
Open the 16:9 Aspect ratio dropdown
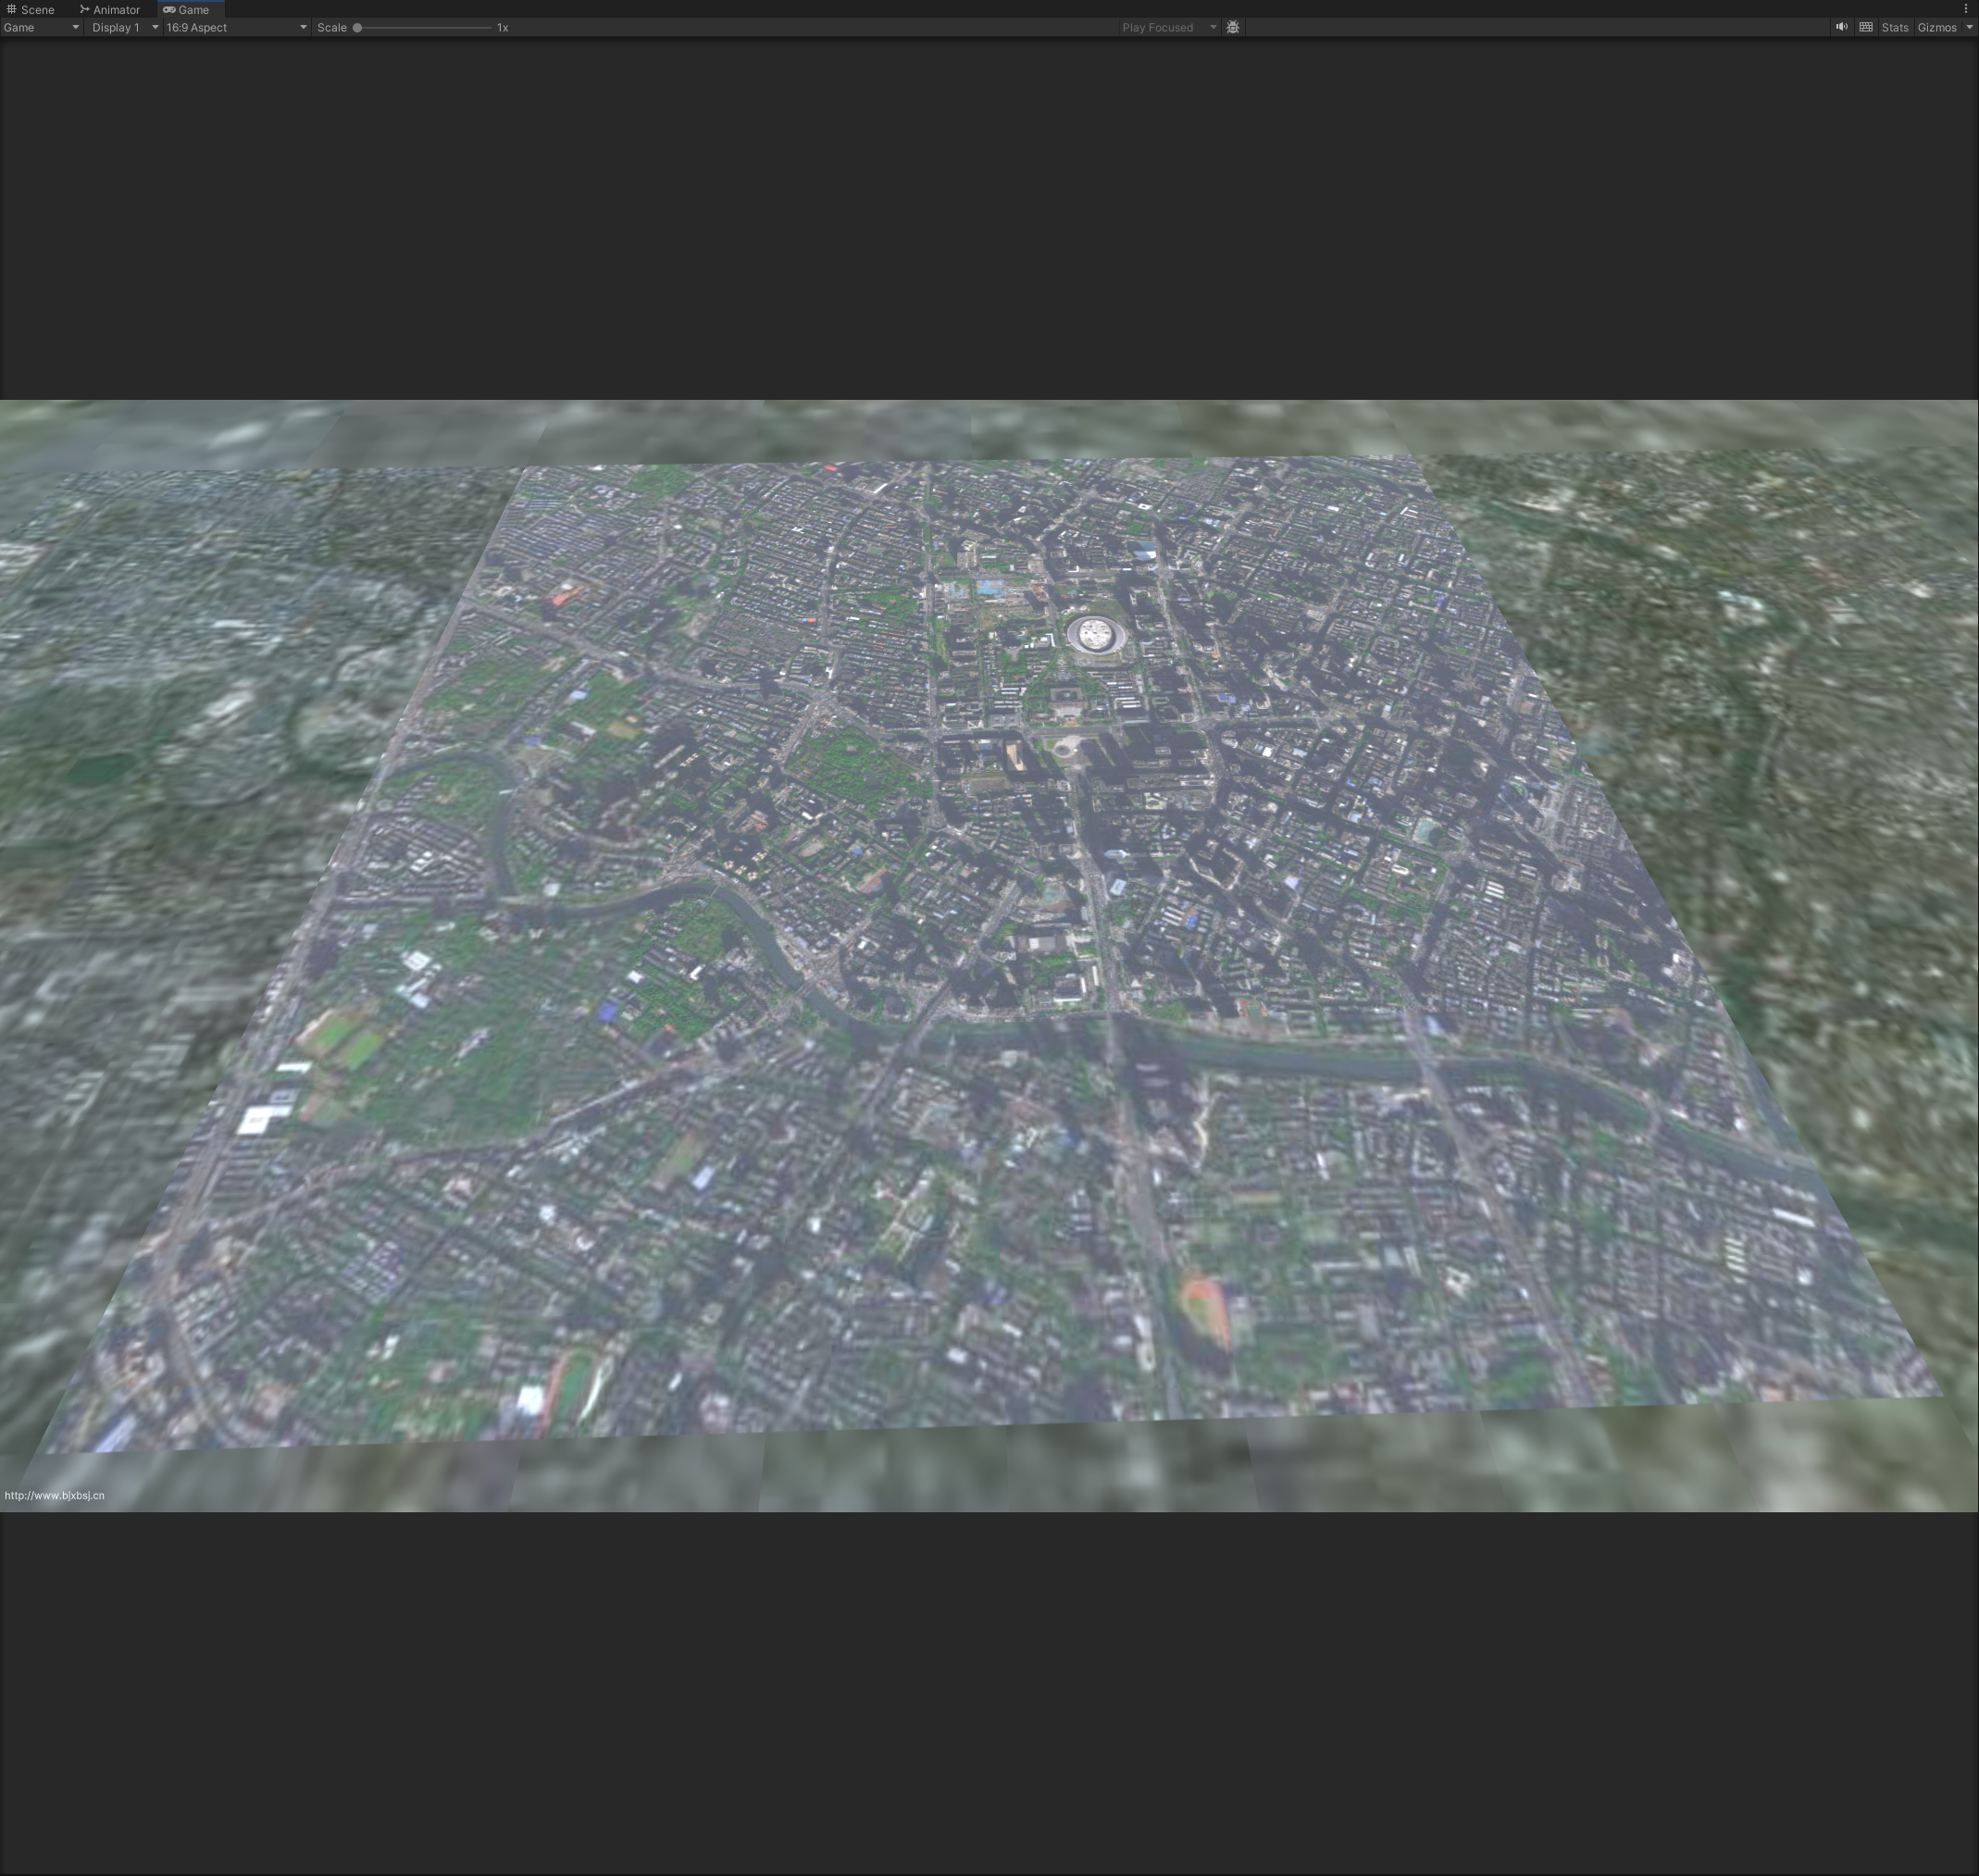pos(235,27)
